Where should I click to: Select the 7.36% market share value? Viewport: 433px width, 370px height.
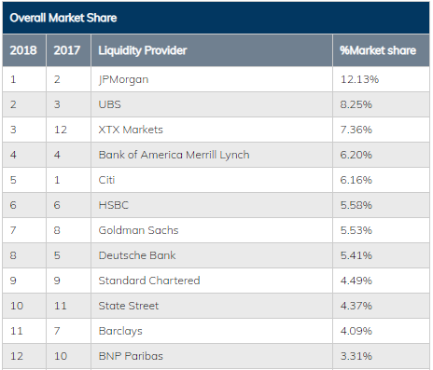(356, 130)
